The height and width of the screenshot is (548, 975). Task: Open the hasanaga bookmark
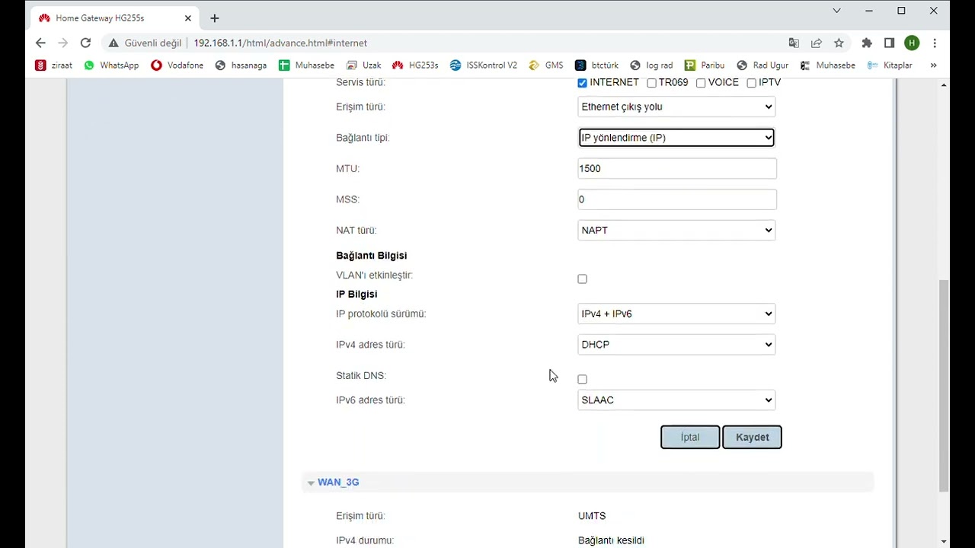[241, 65]
